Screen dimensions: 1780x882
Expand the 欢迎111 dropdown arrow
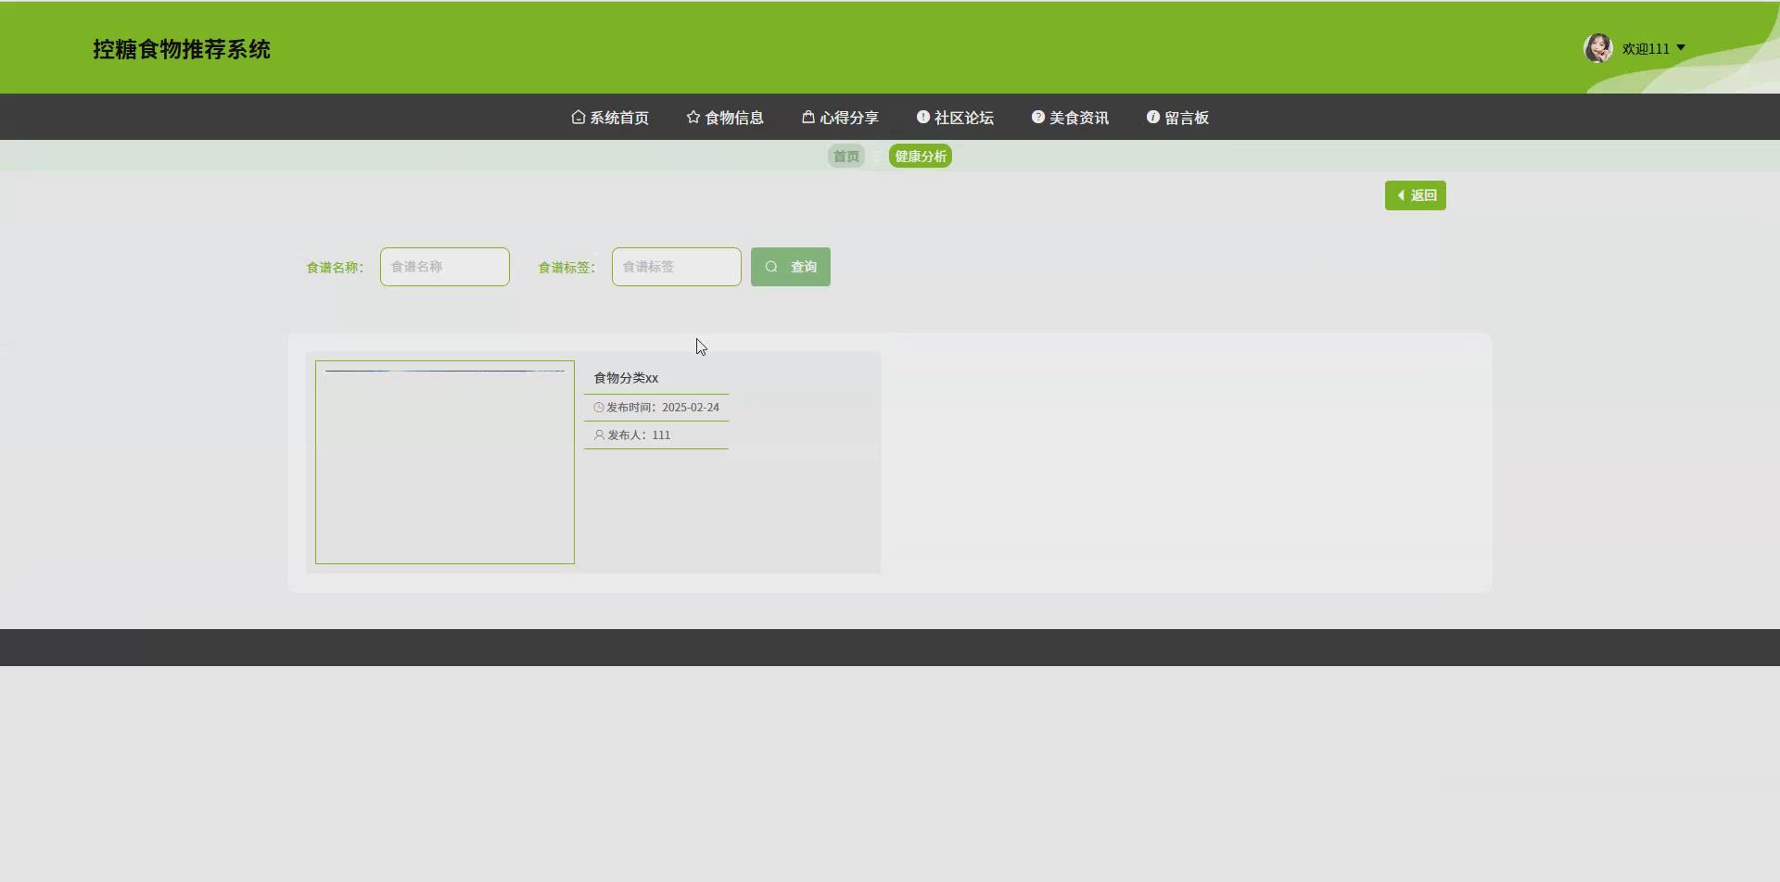[1681, 48]
